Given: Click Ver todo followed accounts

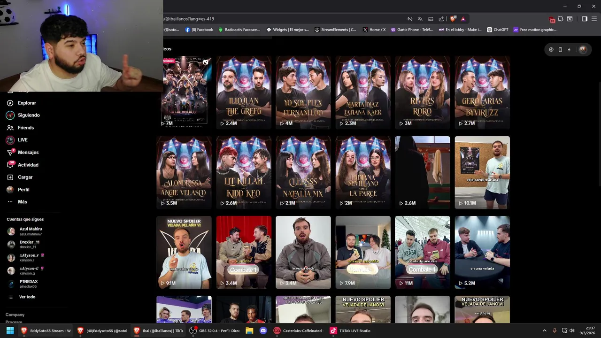Looking at the screenshot, I should click(x=22, y=297).
